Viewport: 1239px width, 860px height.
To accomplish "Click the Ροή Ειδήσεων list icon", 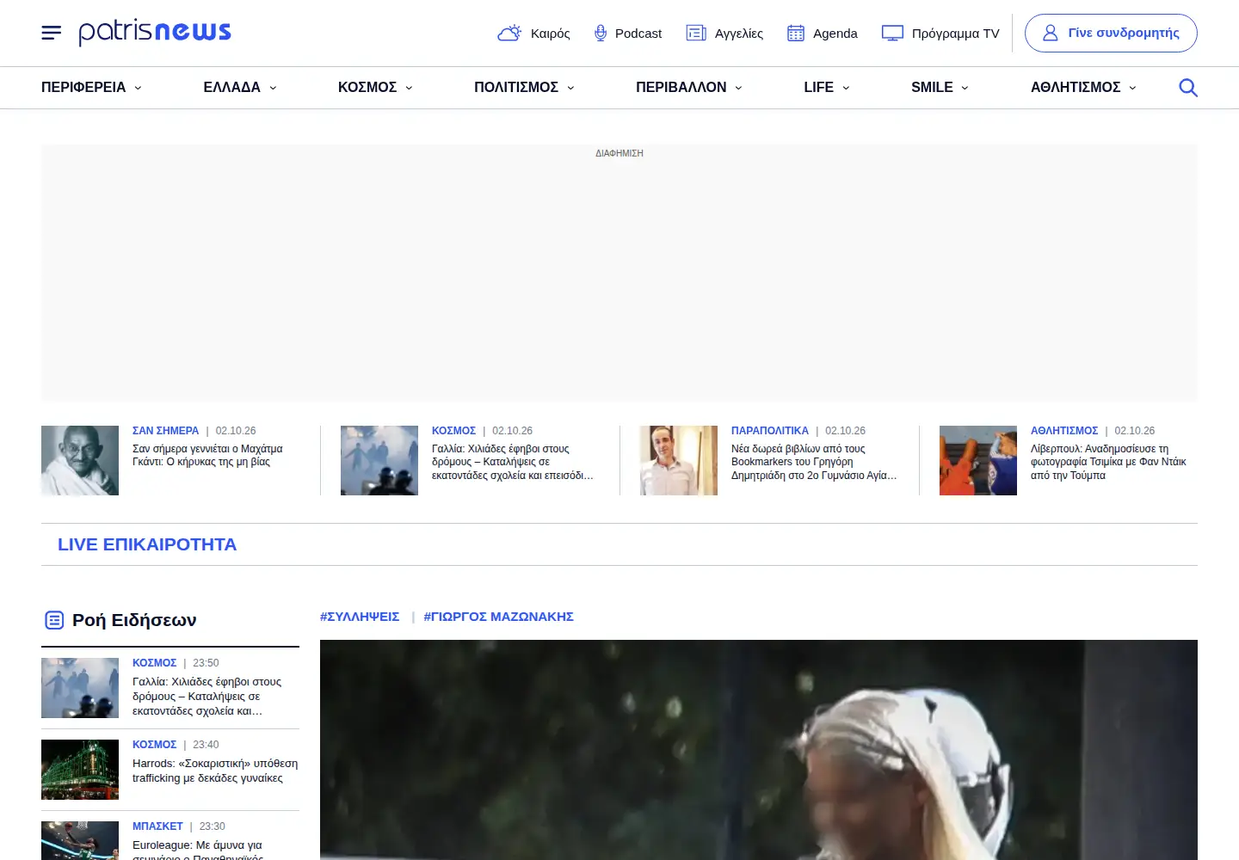I will [x=54, y=620].
